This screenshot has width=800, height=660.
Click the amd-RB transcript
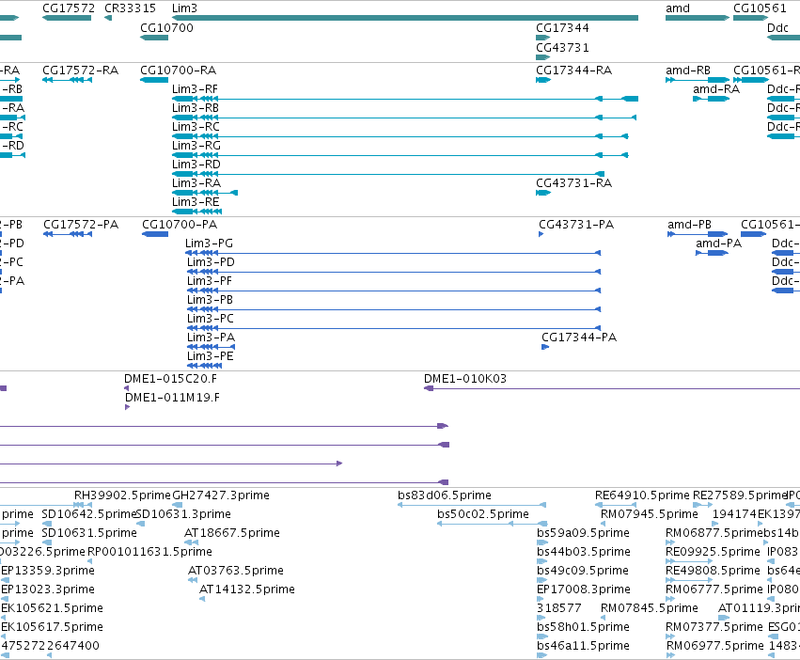[698, 80]
